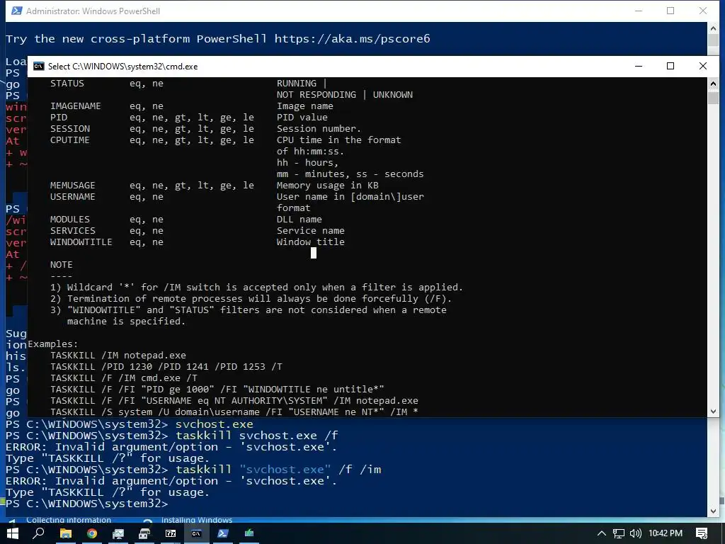
Task: Click 'SERVICES' filter name
Action: tap(73, 231)
